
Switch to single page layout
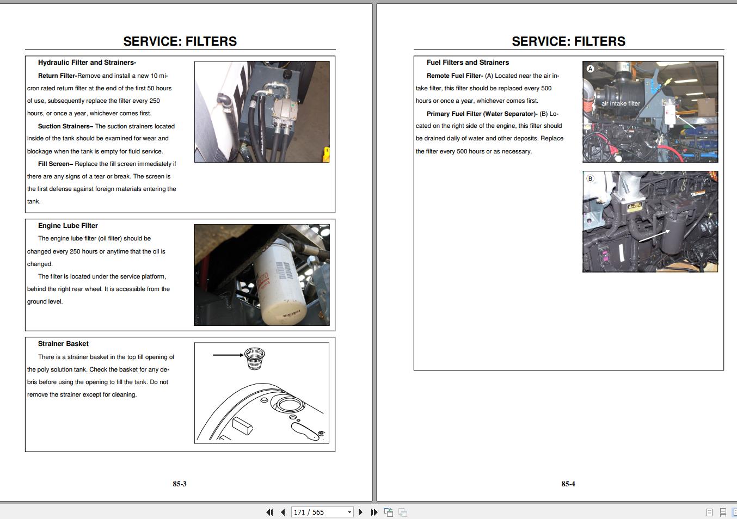(x=709, y=512)
